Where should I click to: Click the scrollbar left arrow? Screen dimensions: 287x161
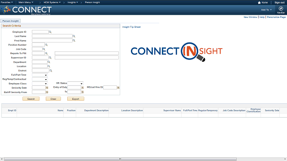click(2, 159)
